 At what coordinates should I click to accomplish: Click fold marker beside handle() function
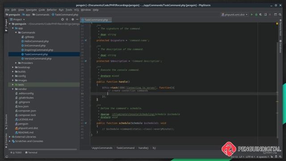click(90, 82)
